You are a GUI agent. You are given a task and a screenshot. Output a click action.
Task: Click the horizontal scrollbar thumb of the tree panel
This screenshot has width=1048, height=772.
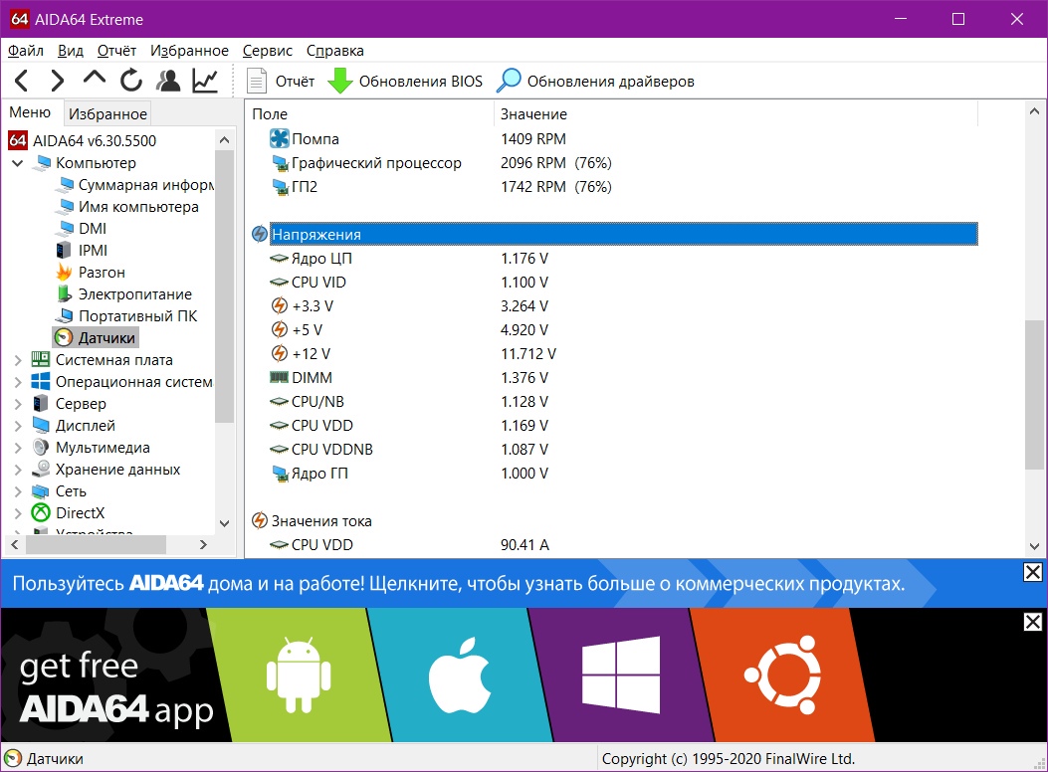click(x=96, y=545)
